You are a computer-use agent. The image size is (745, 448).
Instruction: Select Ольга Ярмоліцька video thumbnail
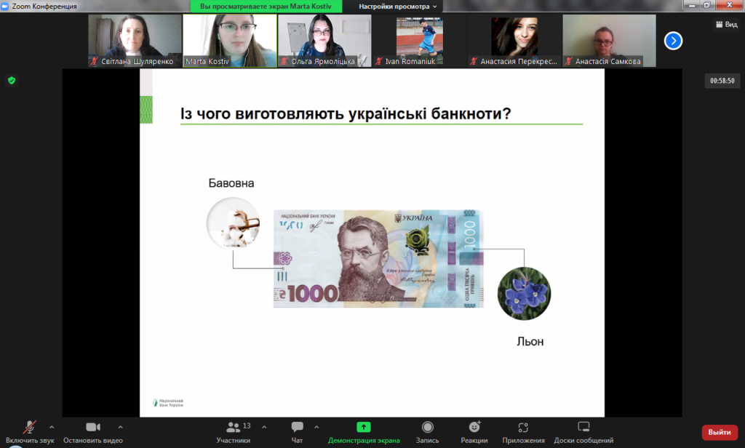tap(324, 41)
